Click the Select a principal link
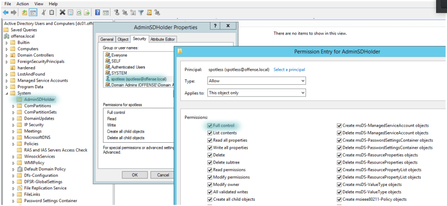The image size is (447, 206). coord(289,69)
